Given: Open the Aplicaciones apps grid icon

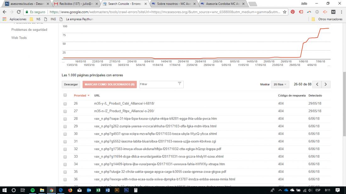Looking at the screenshot, I should [x=4, y=19].
